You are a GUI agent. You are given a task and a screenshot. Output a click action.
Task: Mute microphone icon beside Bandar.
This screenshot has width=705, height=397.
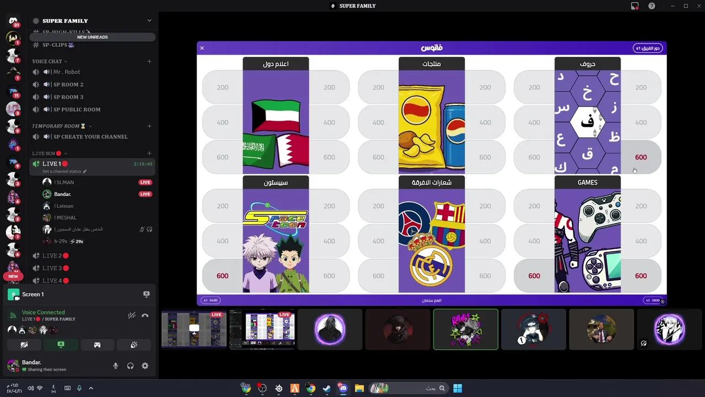[116, 366]
